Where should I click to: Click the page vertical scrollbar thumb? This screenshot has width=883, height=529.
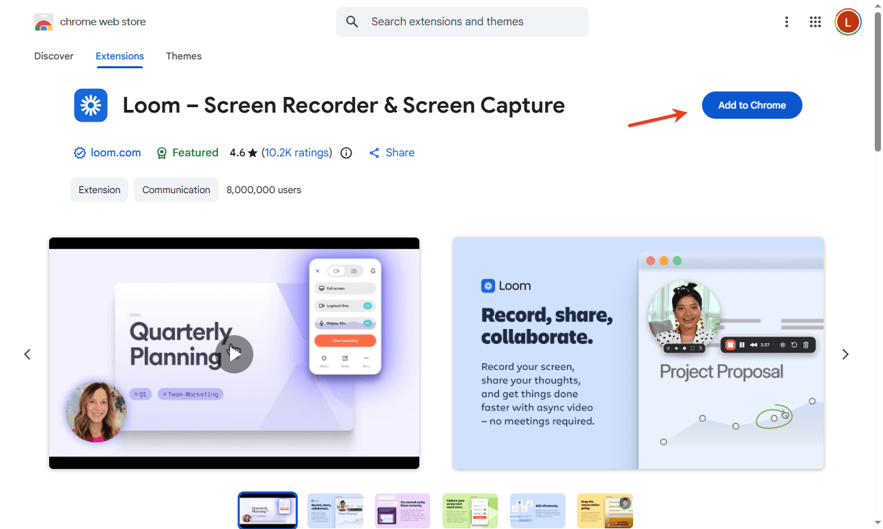(878, 82)
